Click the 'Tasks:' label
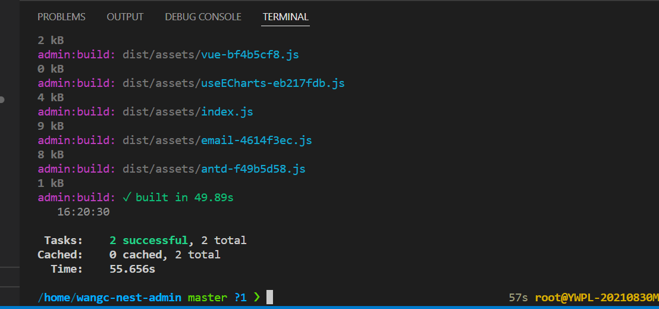The height and width of the screenshot is (309, 659). (x=64, y=241)
